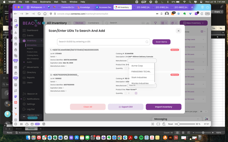Open the grid view options dropdown
The image size is (228, 142).
point(164,23)
